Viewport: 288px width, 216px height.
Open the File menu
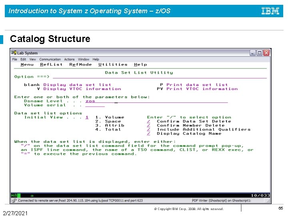point(15,59)
